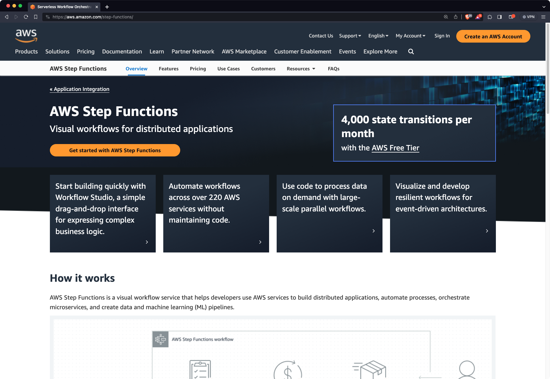Expand the Support menu
This screenshot has height=379, width=550.
[x=350, y=36]
